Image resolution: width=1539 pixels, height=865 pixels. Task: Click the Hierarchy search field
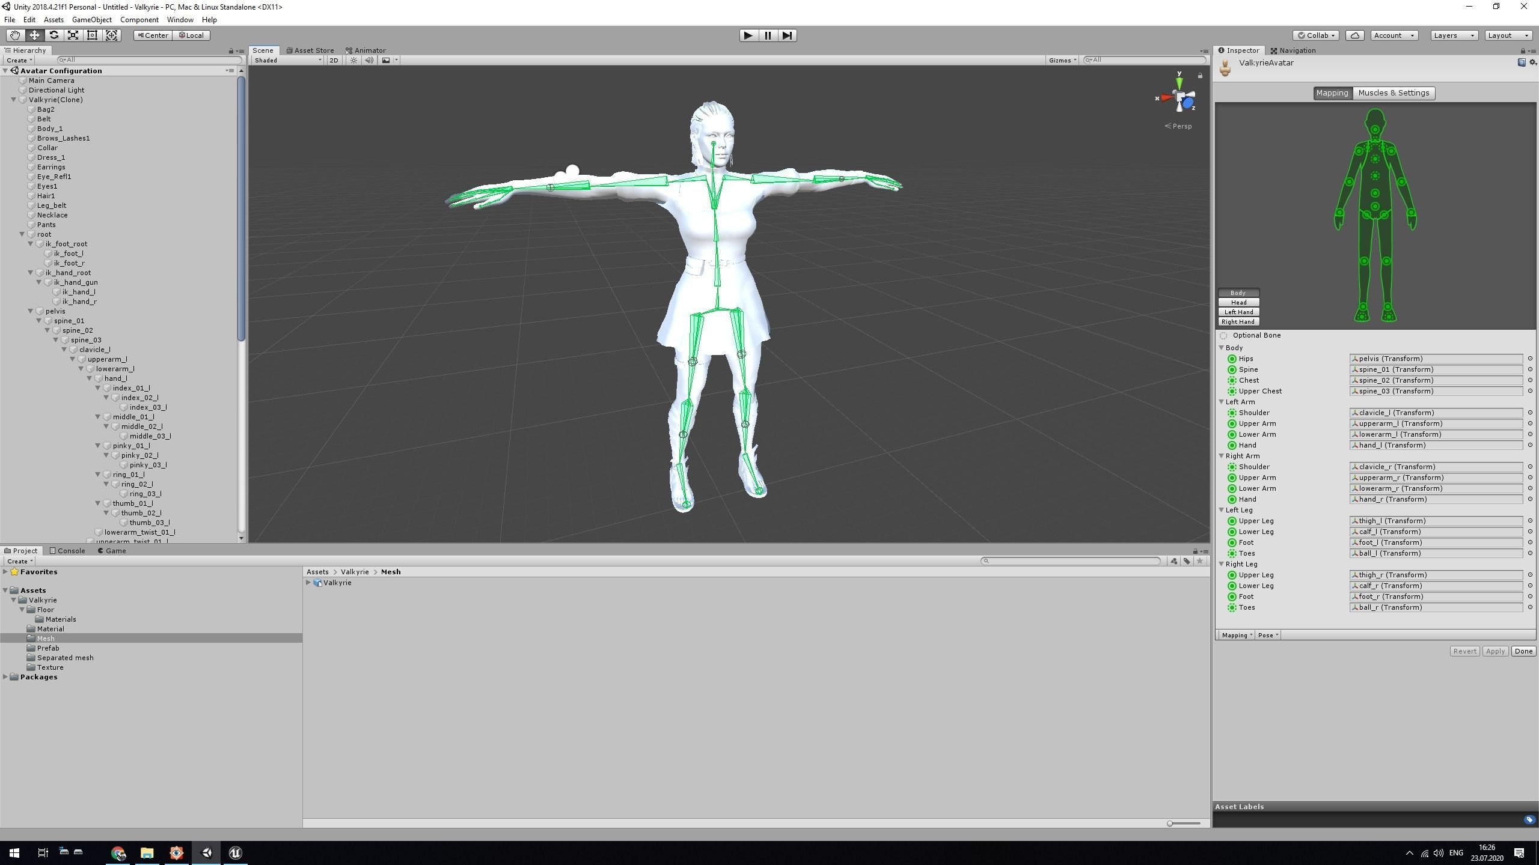(x=150, y=60)
